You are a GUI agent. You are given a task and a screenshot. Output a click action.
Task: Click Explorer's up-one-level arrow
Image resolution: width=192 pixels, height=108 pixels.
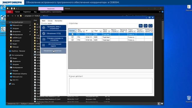tap(18, 16)
